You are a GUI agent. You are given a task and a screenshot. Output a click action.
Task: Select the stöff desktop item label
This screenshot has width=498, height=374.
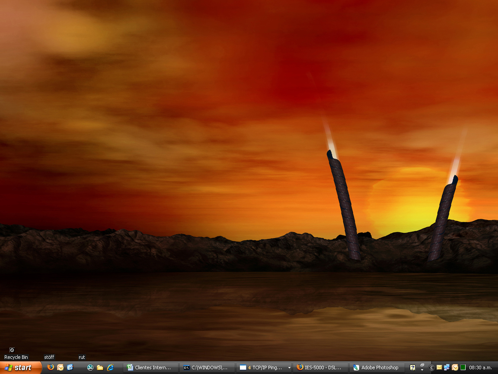49,357
